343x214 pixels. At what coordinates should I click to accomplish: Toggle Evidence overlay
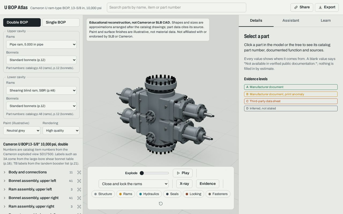tap(208, 184)
